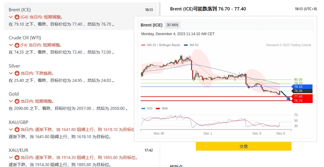Click the bearish arrow icon under Gold
This screenshot has width=324, height=167.
click(x=17, y=101)
